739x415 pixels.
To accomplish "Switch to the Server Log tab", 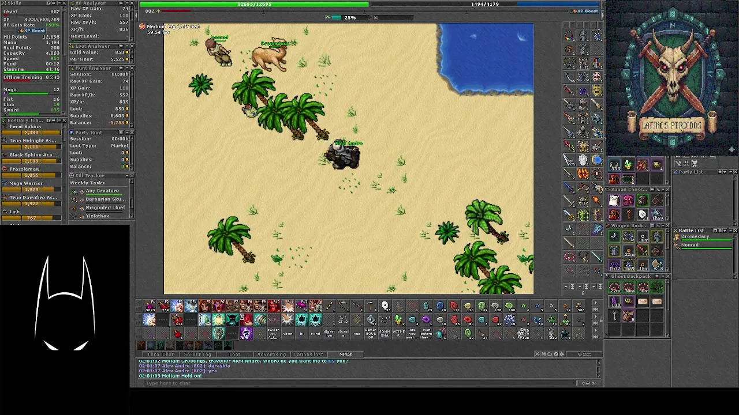I will (197, 354).
